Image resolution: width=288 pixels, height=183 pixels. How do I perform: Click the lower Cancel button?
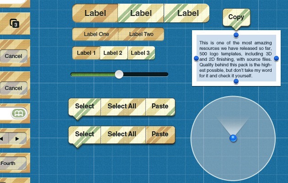[x=13, y=88]
